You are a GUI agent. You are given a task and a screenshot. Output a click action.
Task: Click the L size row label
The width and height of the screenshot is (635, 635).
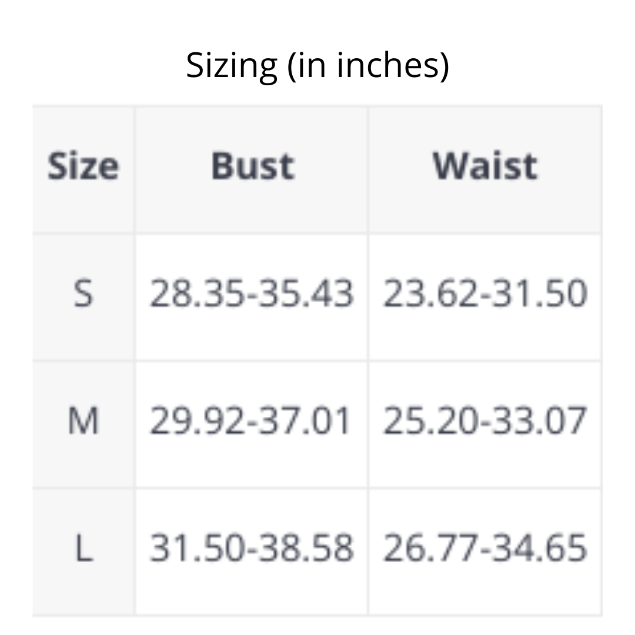tap(83, 549)
